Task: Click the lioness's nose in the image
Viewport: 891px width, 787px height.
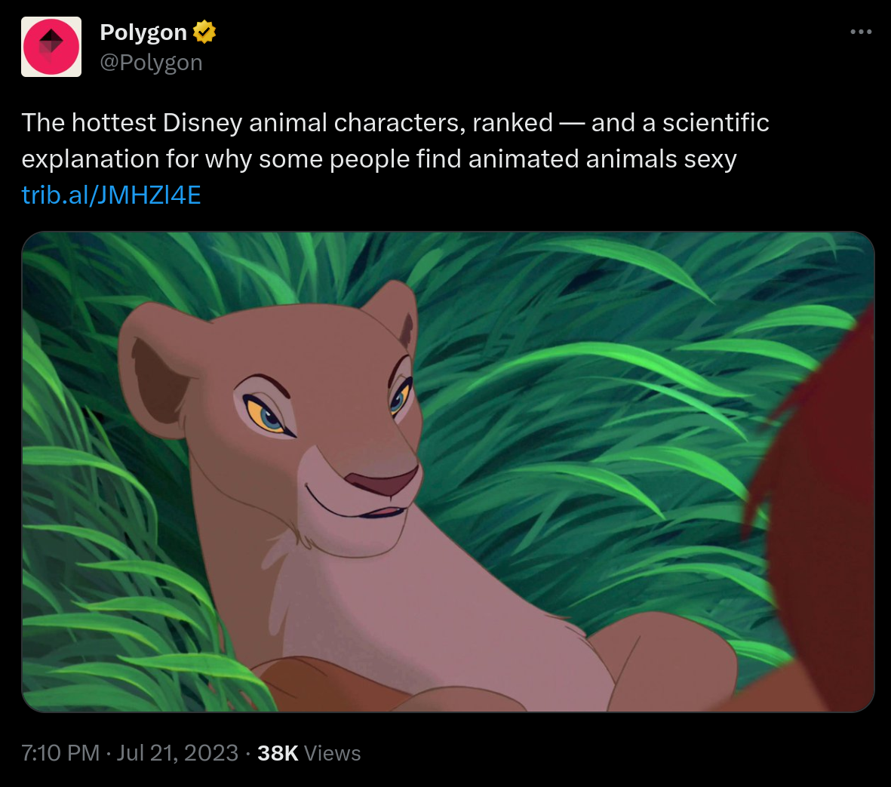Action: coord(381,483)
